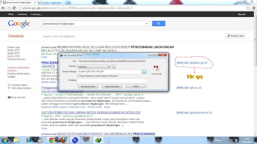257x144 pixels.
Task: Open the PDF dari gunadarma.ac.id link
Action: (194, 113)
